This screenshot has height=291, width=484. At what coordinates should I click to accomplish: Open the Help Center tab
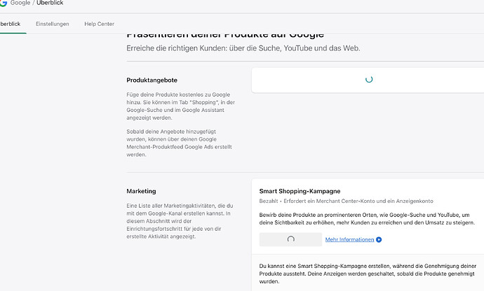point(99,24)
